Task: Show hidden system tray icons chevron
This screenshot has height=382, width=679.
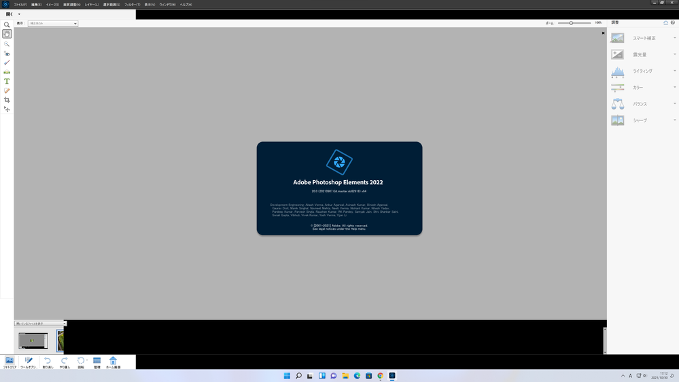Action: [x=623, y=376]
